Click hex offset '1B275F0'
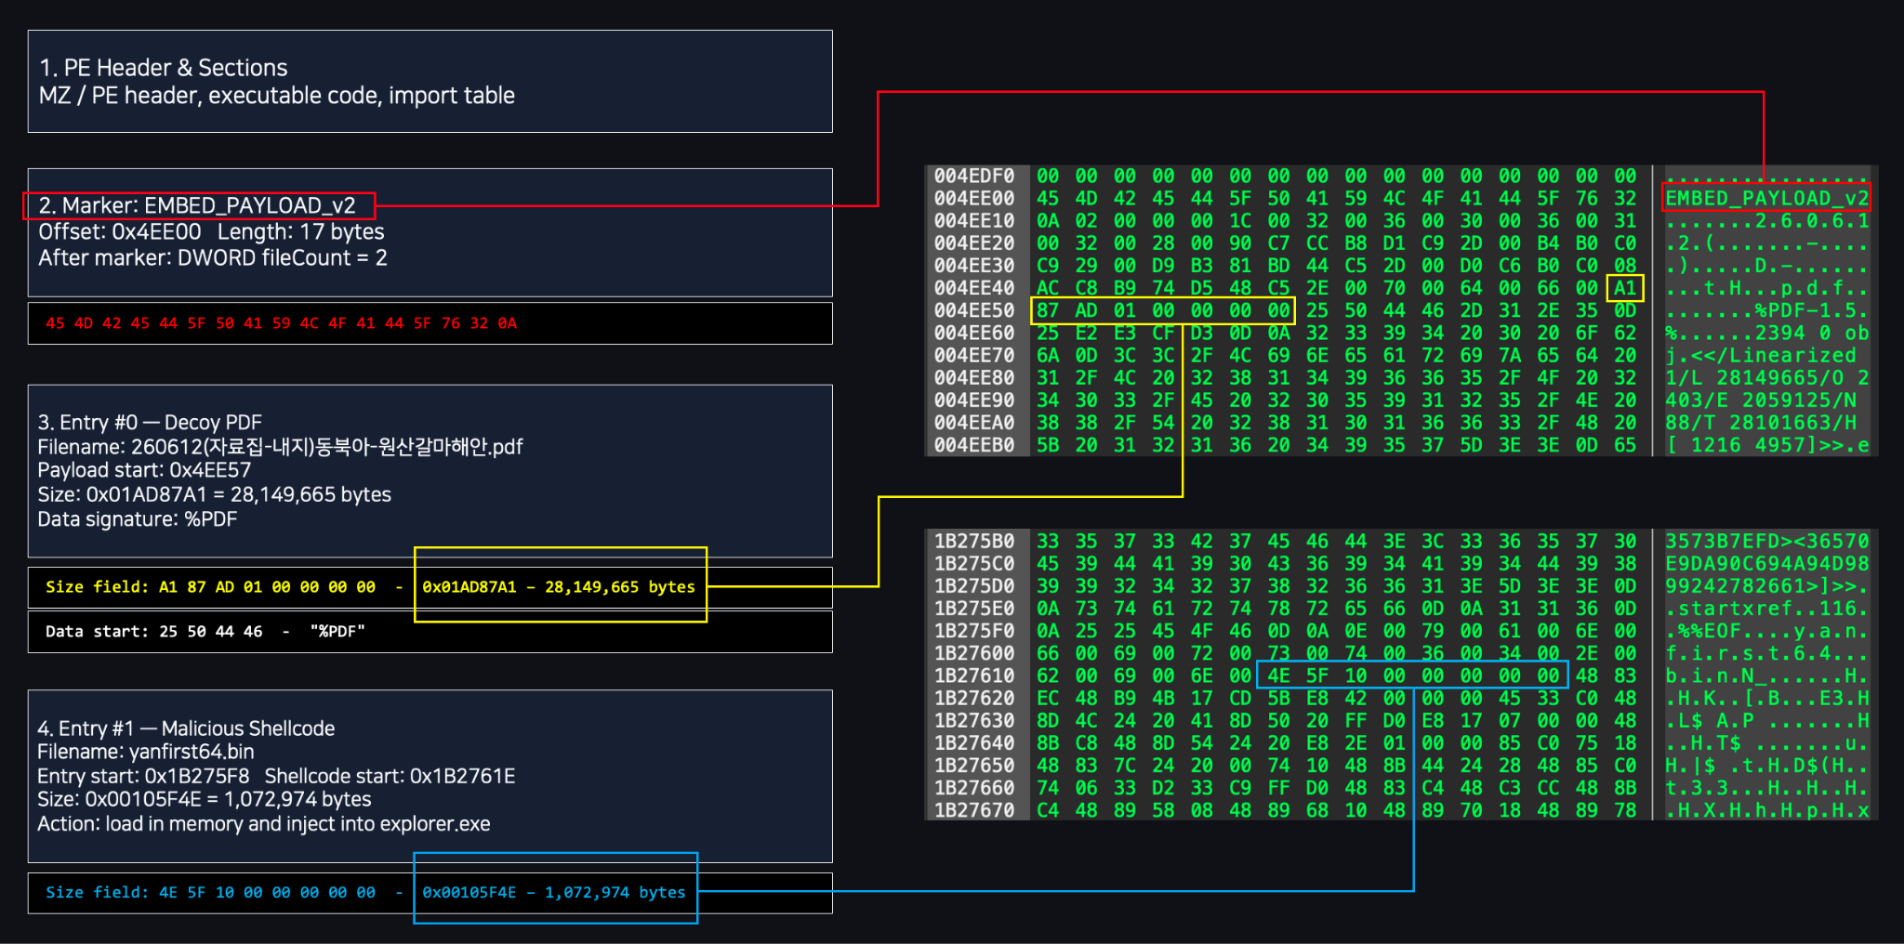 [974, 631]
